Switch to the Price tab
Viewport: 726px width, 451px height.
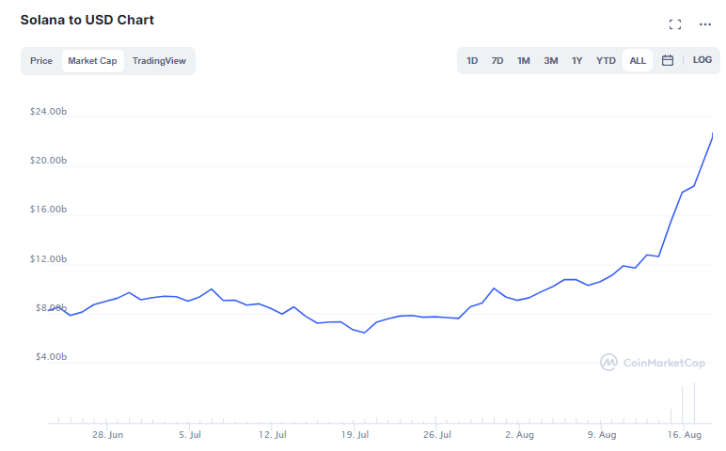click(41, 61)
